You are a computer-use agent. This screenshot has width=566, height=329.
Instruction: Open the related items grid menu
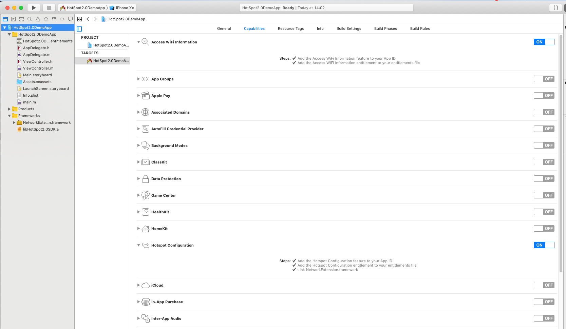click(x=80, y=19)
